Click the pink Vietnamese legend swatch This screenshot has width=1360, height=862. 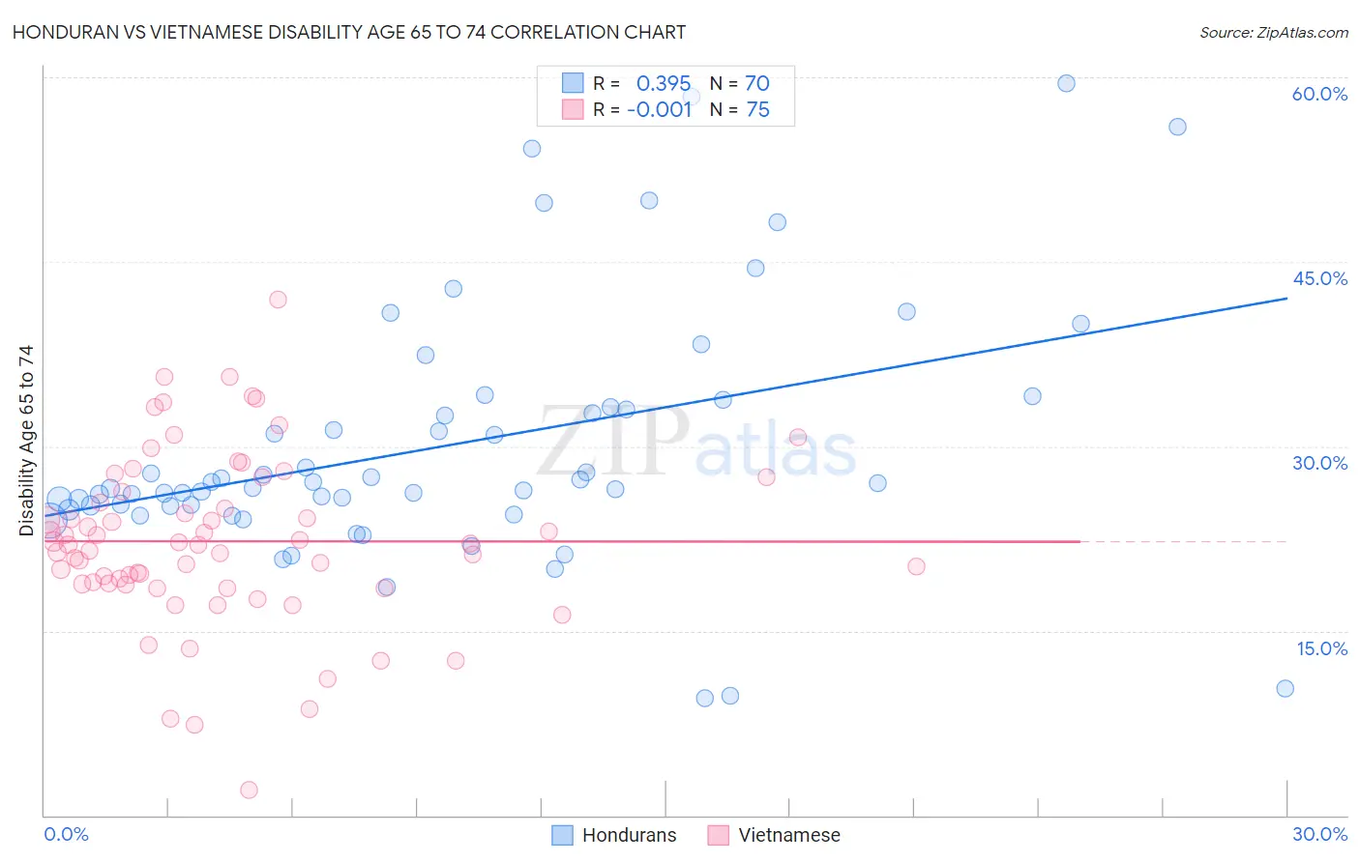(x=718, y=835)
